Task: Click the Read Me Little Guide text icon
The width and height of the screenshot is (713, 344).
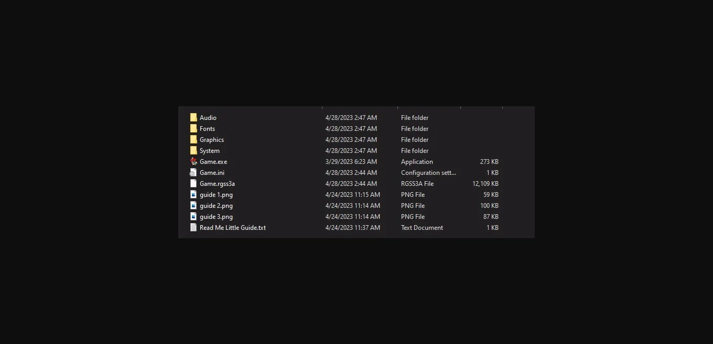Action: (x=193, y=228)
